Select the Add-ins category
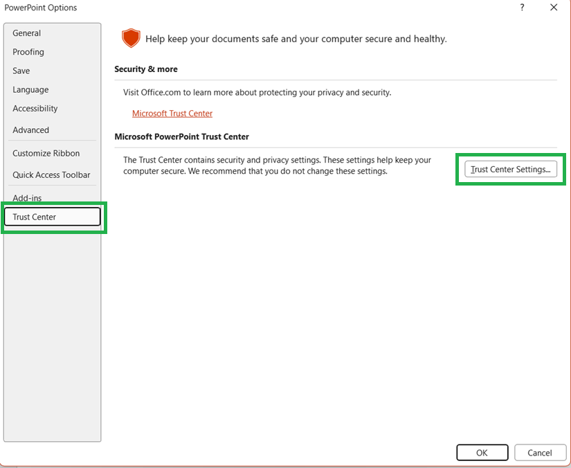571x468 pixels. 52,198
